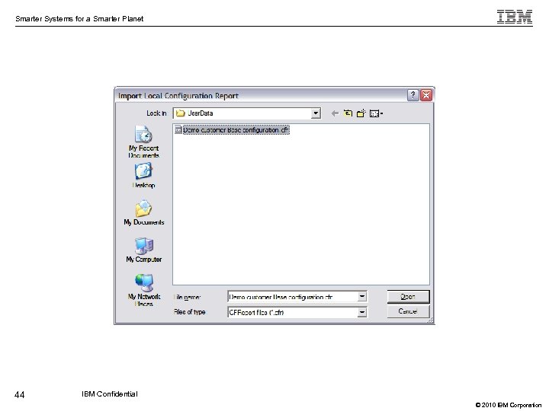Close the Import Local Configuration Report dialog
The image size is (549, 411).
pyautogui.click(x=426, y=95)
